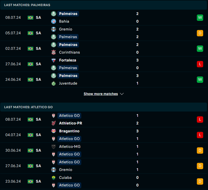Click W badge for Palmeiras vs Corinthians
208x190 pixels.
(x=200, y=49)
